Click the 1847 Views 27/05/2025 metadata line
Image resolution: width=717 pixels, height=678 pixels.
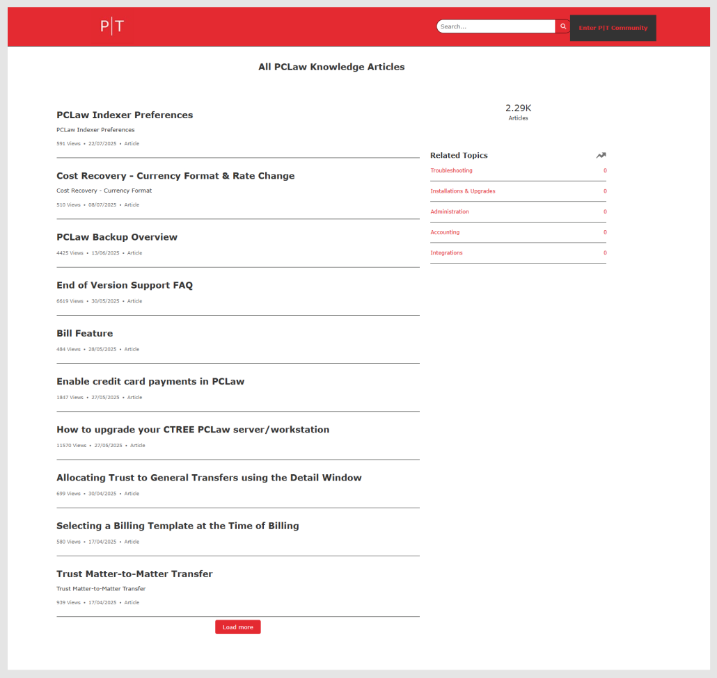pyautogui.click(x=100, y=398)
